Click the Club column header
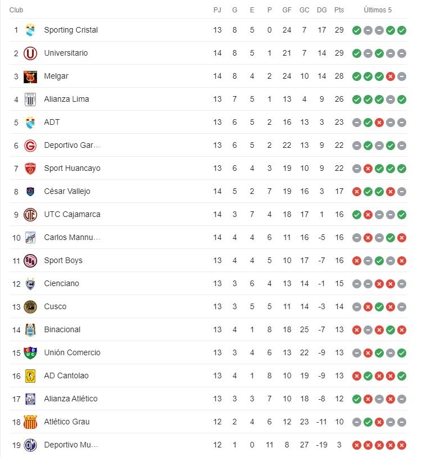Viewport: 422px width, 457px height. pos(16,10)
